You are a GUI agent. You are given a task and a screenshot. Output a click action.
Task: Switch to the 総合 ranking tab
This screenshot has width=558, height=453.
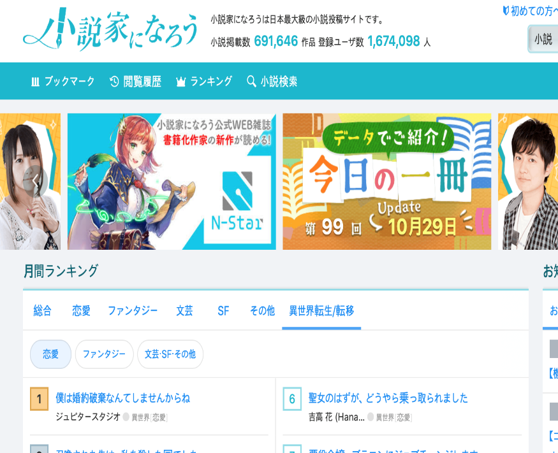point(42,311)
